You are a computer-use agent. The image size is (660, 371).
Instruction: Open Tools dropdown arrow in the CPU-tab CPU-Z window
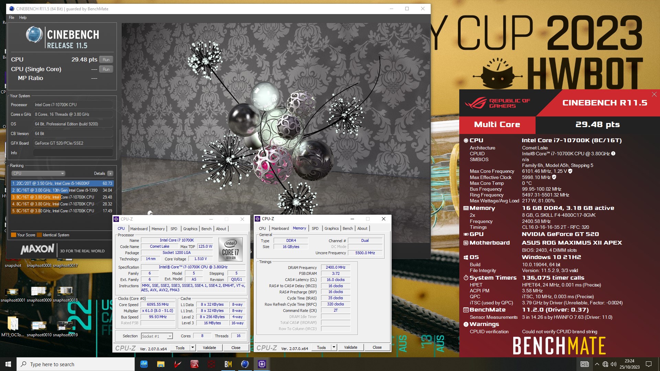coord(193,348)
